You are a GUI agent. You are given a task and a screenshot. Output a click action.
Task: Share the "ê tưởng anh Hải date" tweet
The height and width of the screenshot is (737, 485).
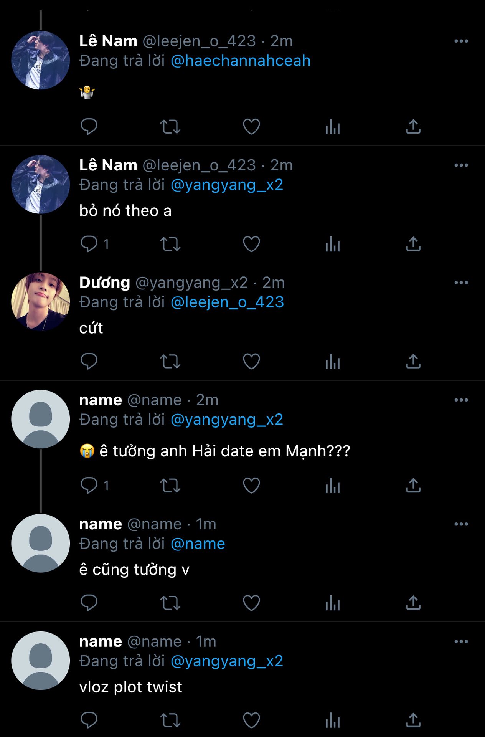click(413, 486)
